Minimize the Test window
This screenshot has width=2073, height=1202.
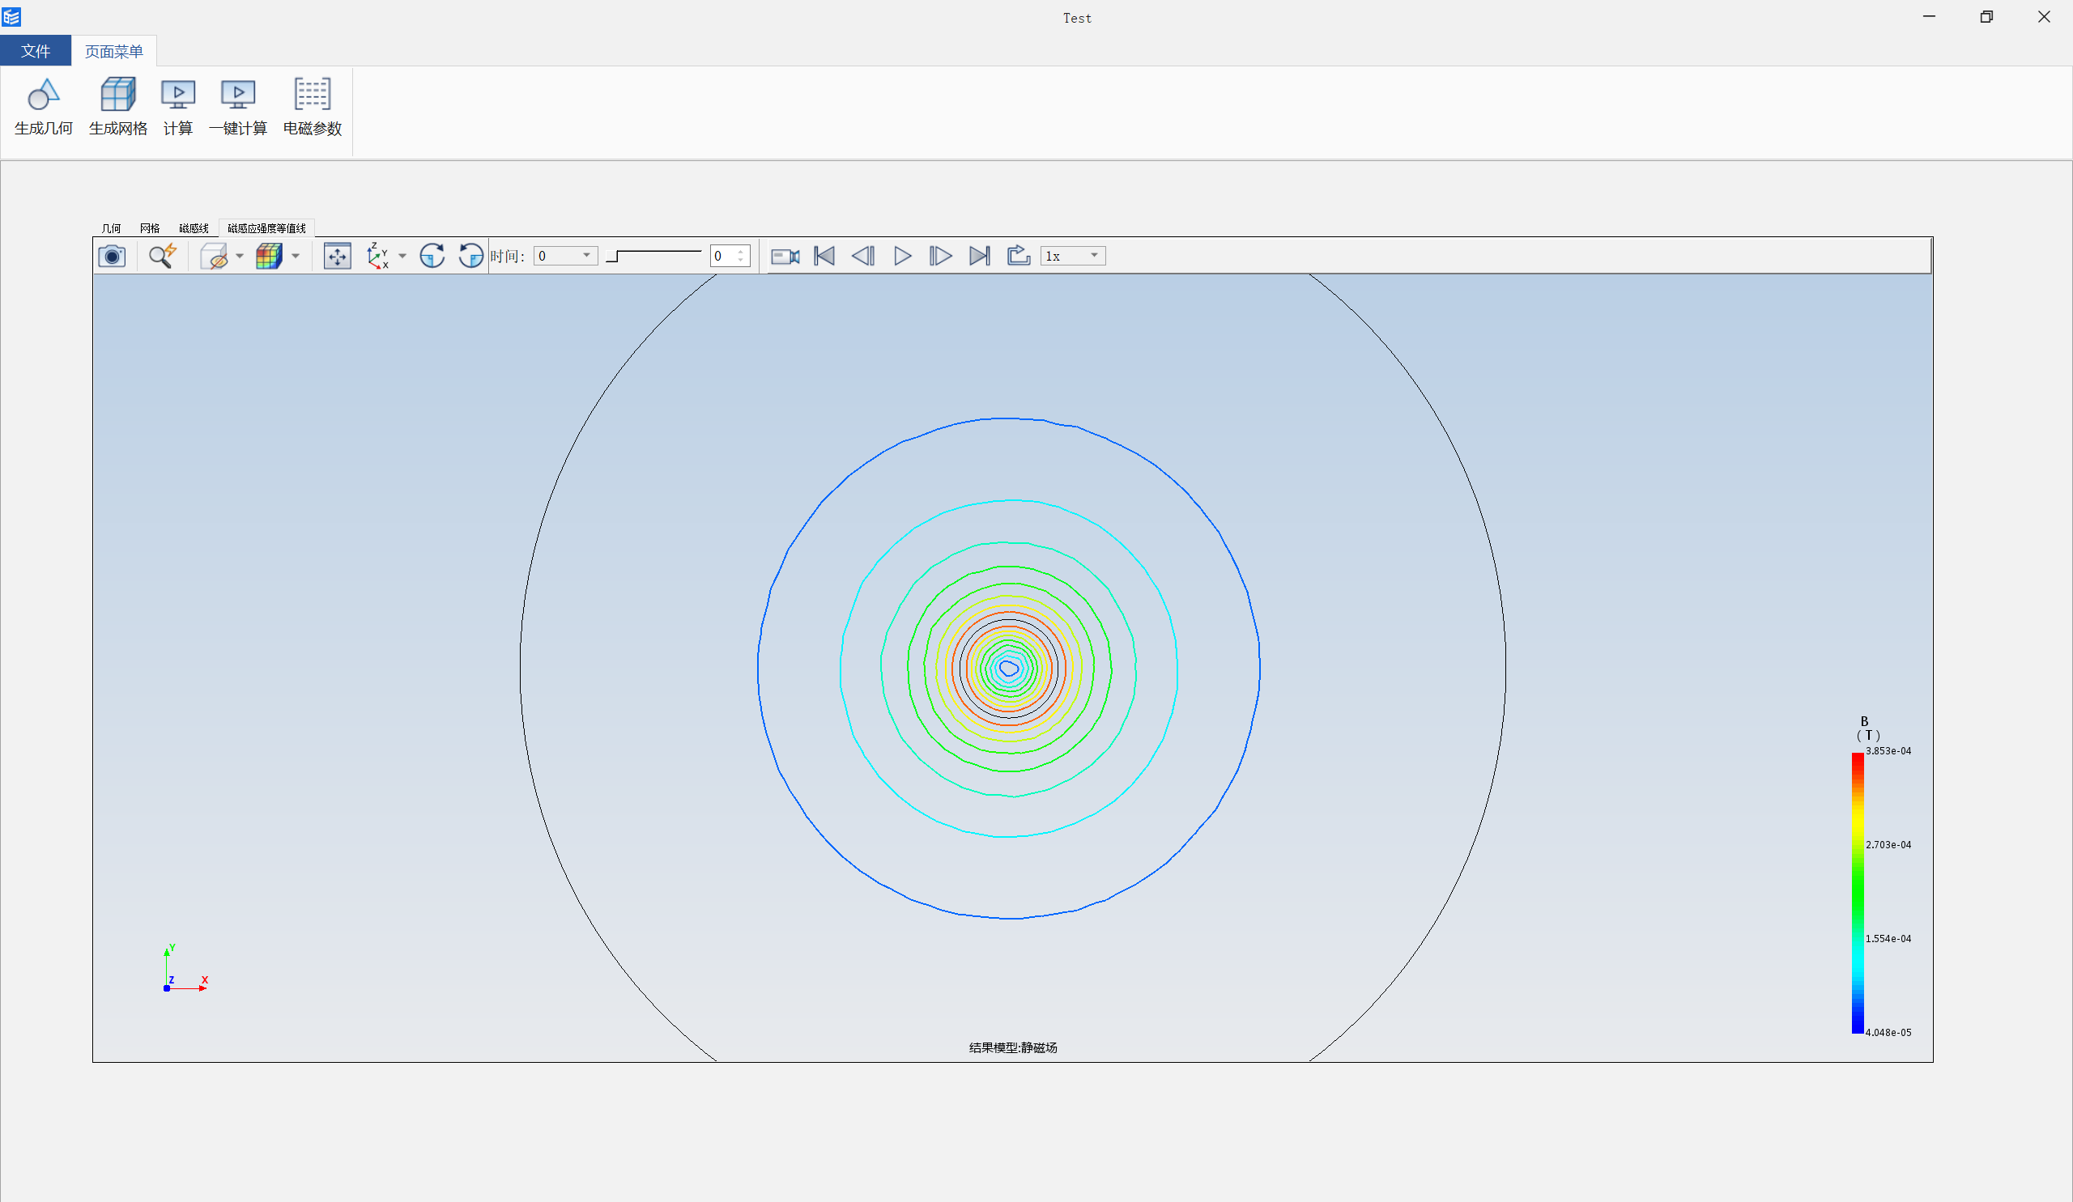click(x=1929, y=16)
